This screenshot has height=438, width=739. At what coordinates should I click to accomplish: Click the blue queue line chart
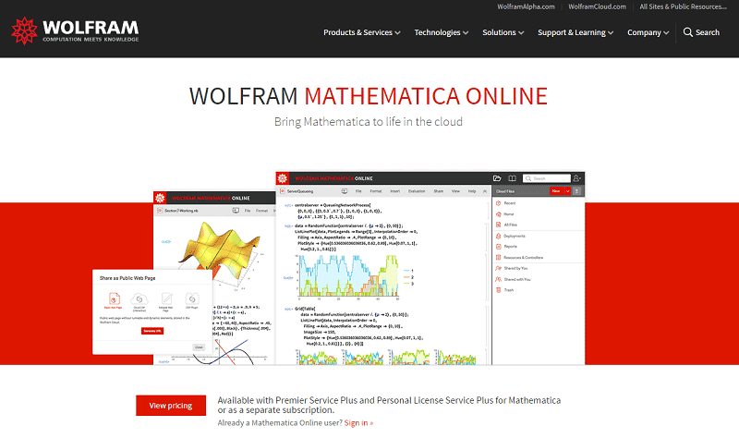(349, 275)
